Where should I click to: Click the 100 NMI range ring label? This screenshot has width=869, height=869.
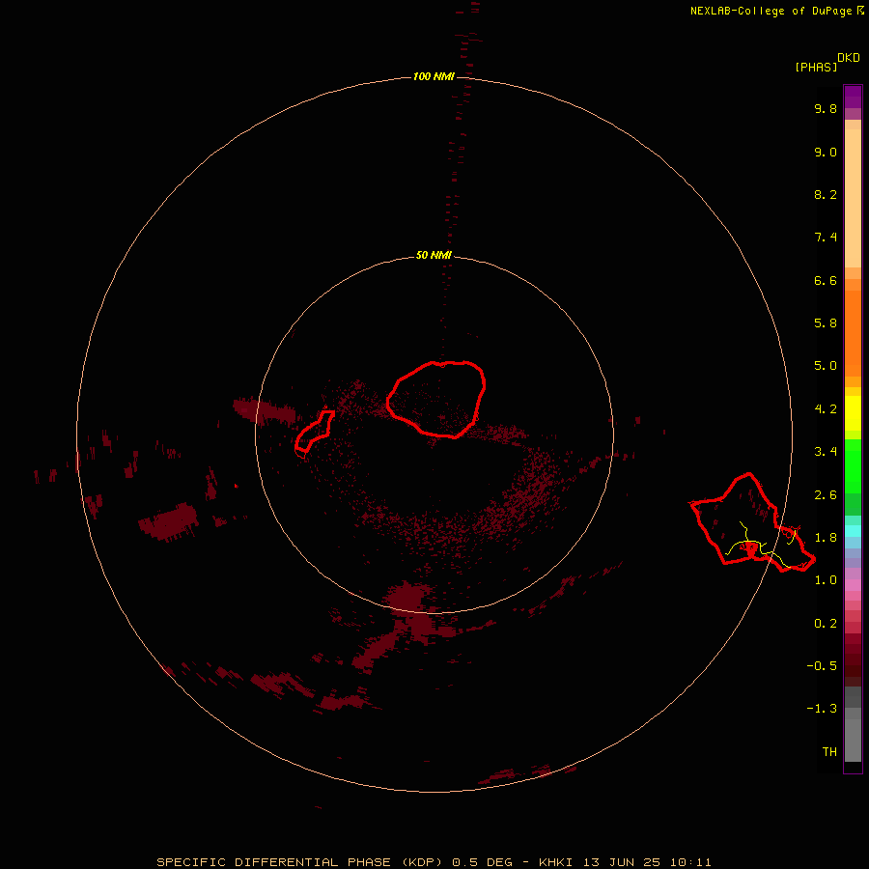pyautogui.click(x=434, y=76)
